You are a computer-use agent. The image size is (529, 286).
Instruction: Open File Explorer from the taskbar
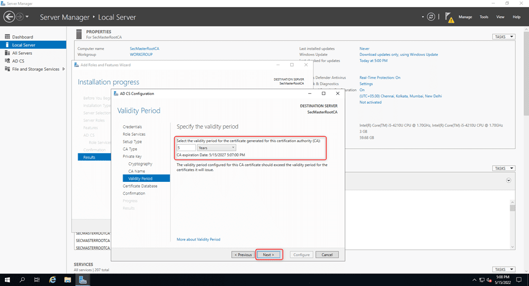tap(67, 280)
